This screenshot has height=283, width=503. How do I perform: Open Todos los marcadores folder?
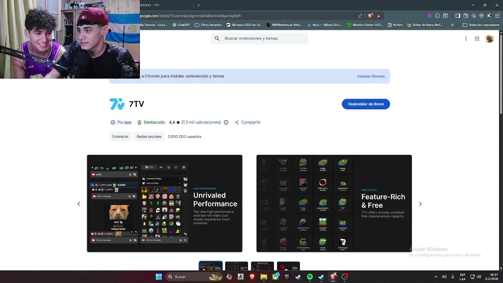(x=481, y=25)
